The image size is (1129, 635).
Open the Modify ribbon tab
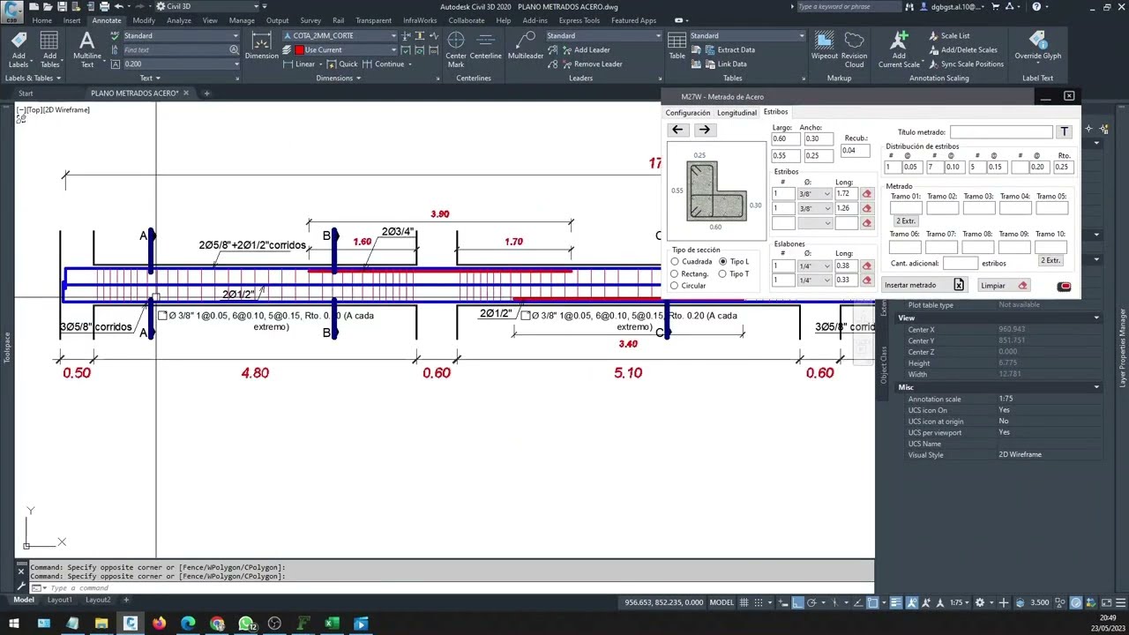144,20
